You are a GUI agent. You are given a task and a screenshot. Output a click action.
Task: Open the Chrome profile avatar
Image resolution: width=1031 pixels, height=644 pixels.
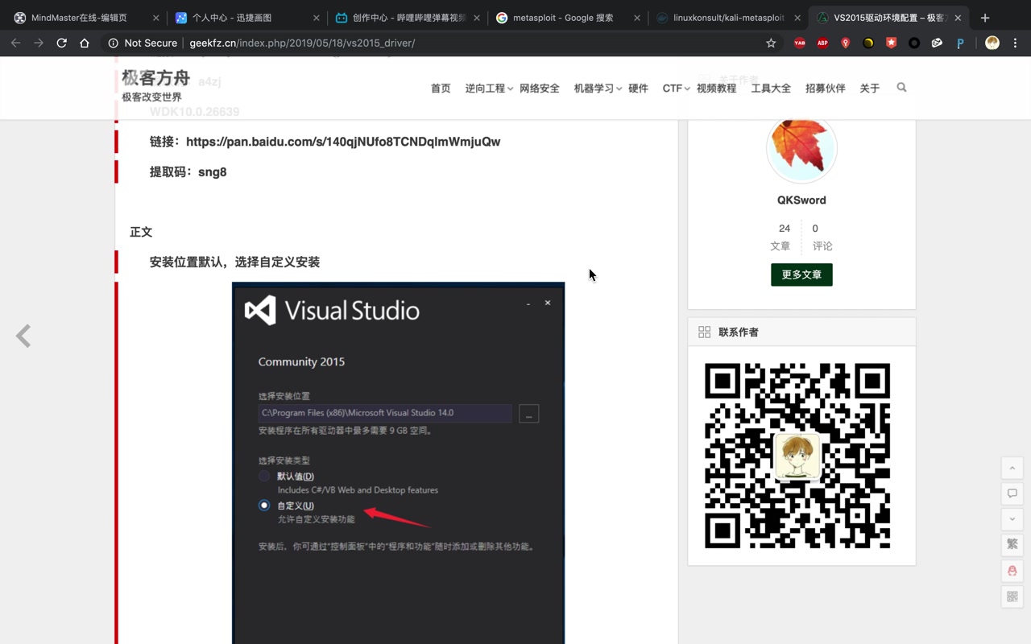tap(992, 43)
